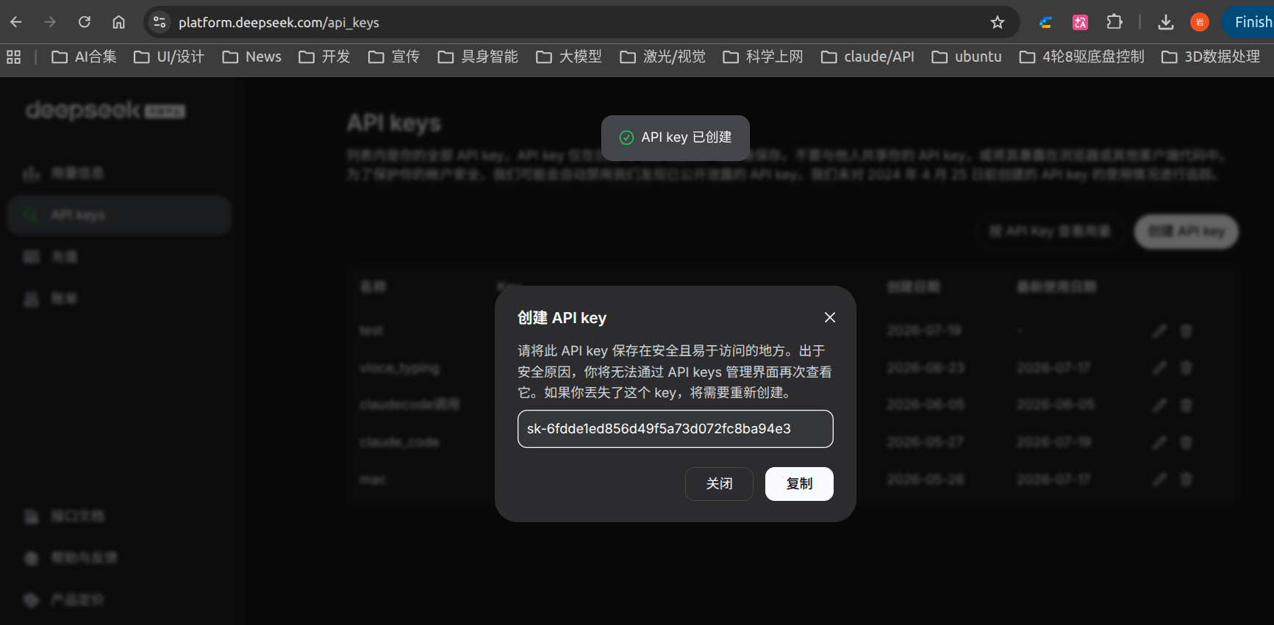Click the API key 已创建 toast notification

[676, 137]
